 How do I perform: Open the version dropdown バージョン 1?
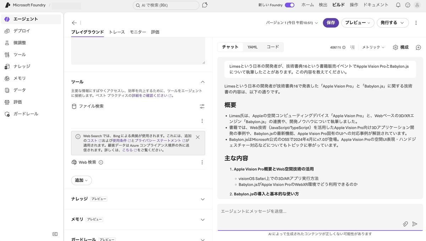coord(292,23)
